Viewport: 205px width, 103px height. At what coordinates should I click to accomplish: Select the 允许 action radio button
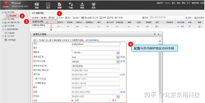(72, 100)
